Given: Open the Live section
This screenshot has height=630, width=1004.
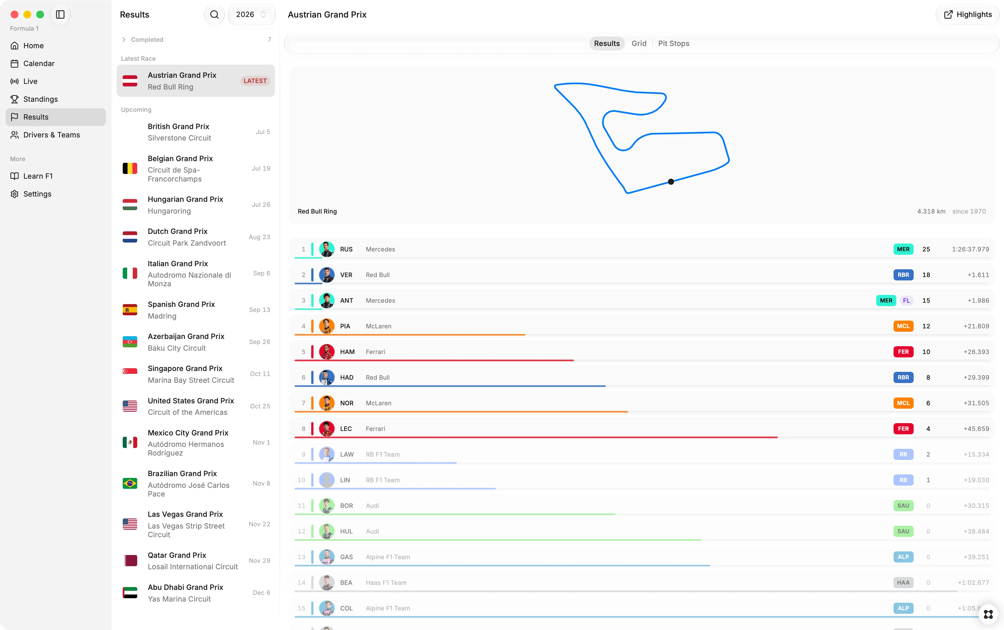Looking at the screenshot, I should point(56,81).
